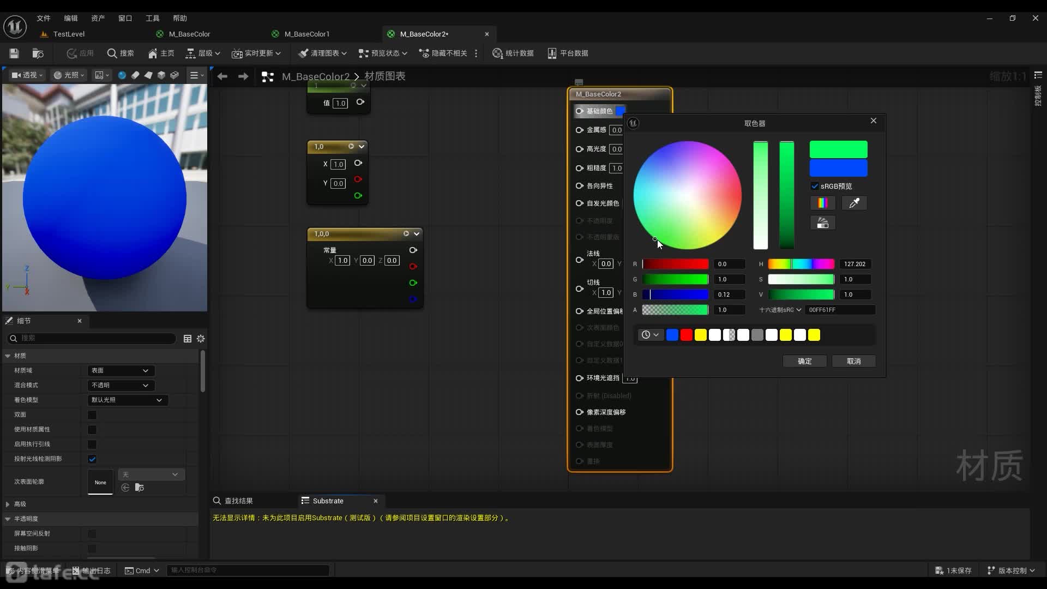Toggle the sRGB预览 checkbox
Viewport: 1047px width, 589px height.
(815, 186)
